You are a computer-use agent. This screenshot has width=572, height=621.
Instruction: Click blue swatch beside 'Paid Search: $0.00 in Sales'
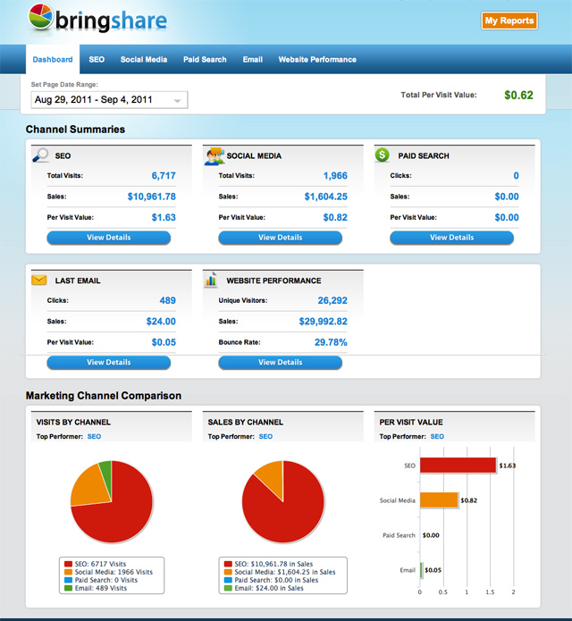[x=228, y=580]
